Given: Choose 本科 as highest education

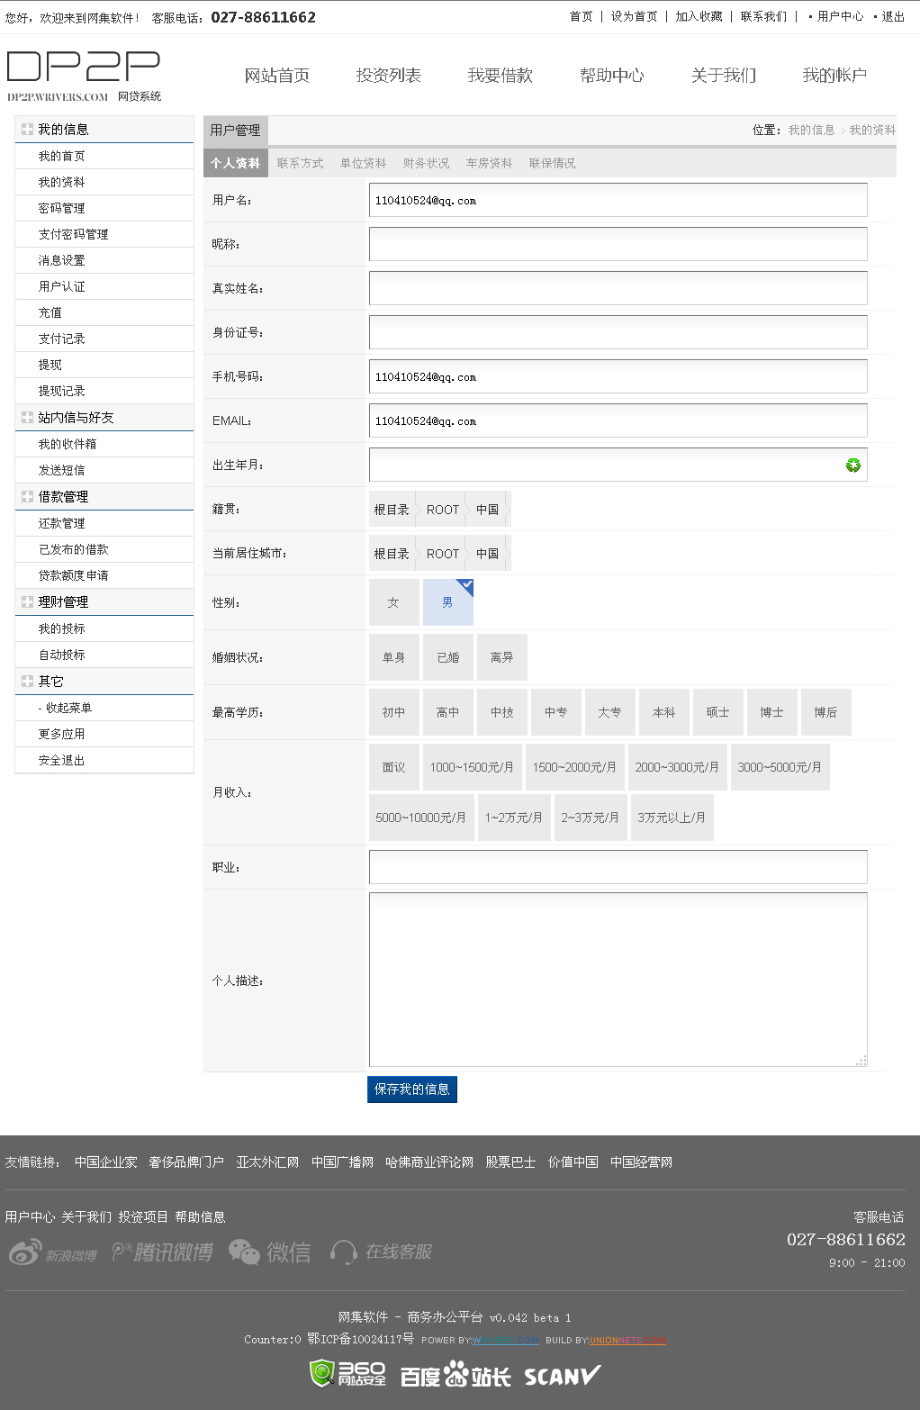Looking at the screenshot, I should [x=663, y=713].
